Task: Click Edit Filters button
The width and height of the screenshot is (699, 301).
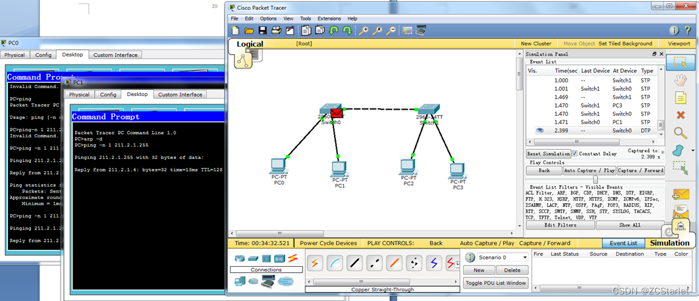Action: tap(561, 225)
